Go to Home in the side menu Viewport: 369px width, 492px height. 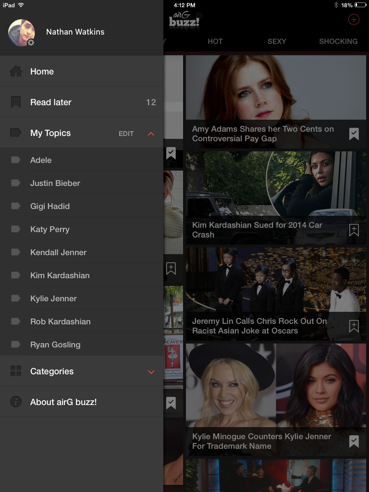[x=82, y=71]
